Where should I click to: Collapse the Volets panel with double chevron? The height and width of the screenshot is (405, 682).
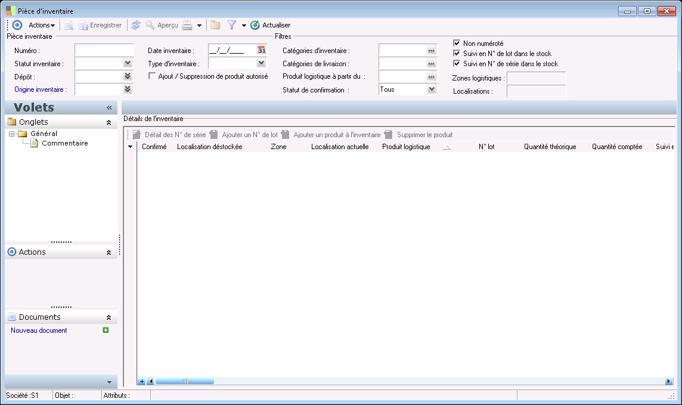[109, 107]
